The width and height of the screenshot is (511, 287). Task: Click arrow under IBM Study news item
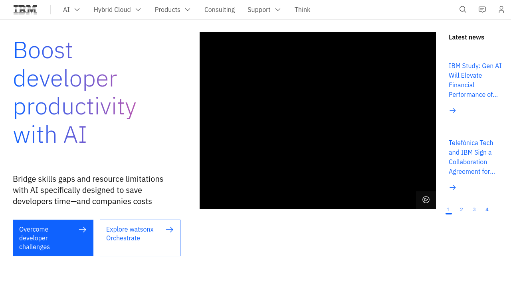click(x=452, y=110)
